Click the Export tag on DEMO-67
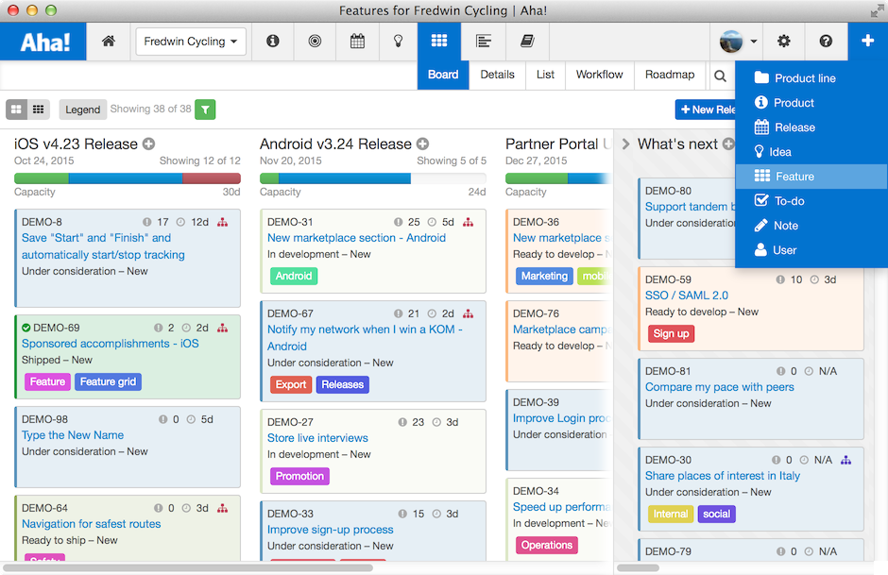 point(291,385)
